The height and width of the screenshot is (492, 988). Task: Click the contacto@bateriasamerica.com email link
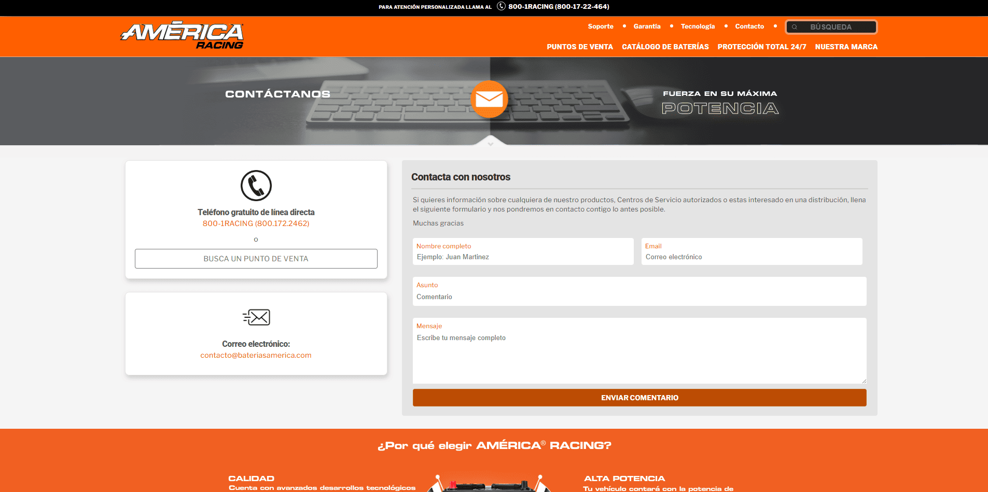(256, 355)
